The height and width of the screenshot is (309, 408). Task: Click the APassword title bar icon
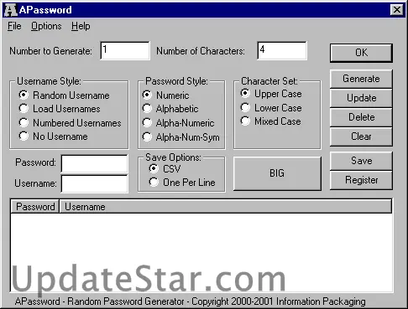[x=11, y=10]
